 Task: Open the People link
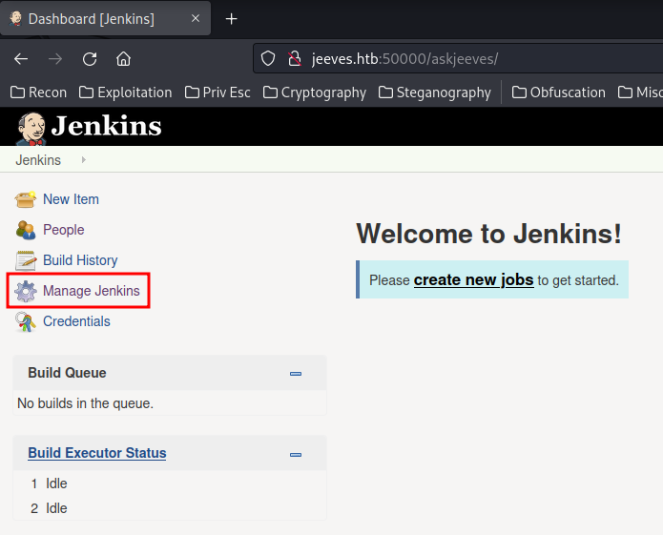[64, 230]
